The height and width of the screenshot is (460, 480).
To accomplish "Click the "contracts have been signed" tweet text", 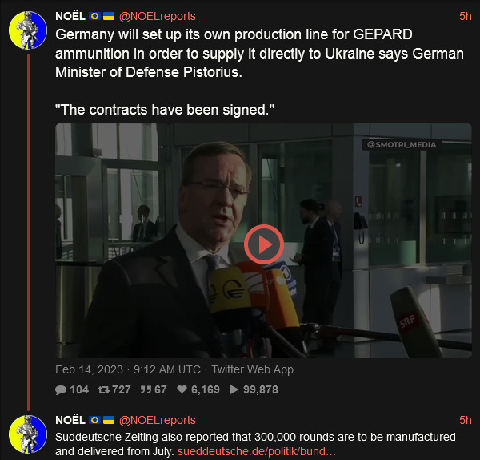I will (x=165, y=110).
